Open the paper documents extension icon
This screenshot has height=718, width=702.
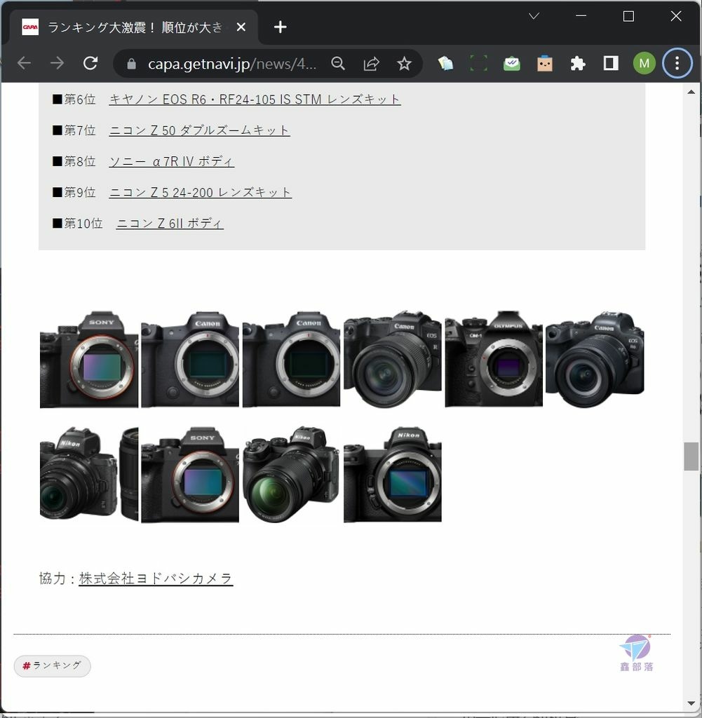coord(445,63)
